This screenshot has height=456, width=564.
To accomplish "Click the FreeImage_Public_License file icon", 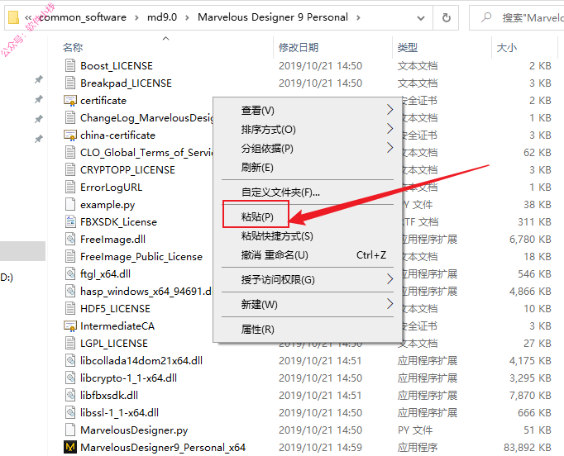I will [70, 257].
